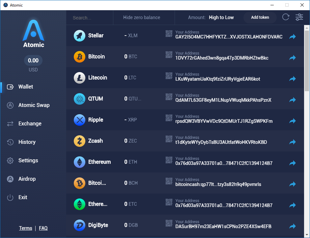Click the send arrow for Stellar
310x238 pixels.
(293, 37)
